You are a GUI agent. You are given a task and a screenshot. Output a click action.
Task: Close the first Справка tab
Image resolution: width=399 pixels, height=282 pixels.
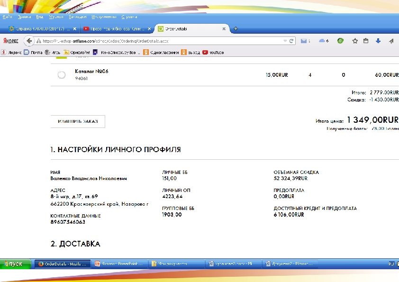click(x=75, y=29)
